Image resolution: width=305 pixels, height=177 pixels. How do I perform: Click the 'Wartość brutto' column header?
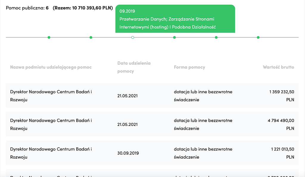[x=278, y=67]
